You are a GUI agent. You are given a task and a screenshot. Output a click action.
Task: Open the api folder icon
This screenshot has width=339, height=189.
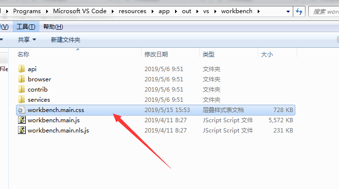click(x=21, y=69)
